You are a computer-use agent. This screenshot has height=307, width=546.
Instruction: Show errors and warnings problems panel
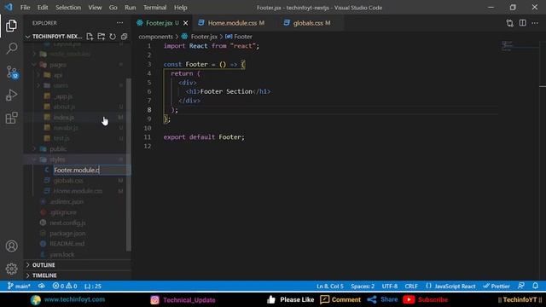[x=65, y=287]
